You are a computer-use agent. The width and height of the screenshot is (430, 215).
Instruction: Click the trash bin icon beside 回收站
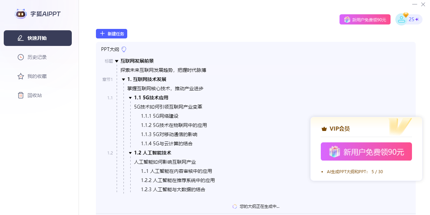[x=21, y=95]
